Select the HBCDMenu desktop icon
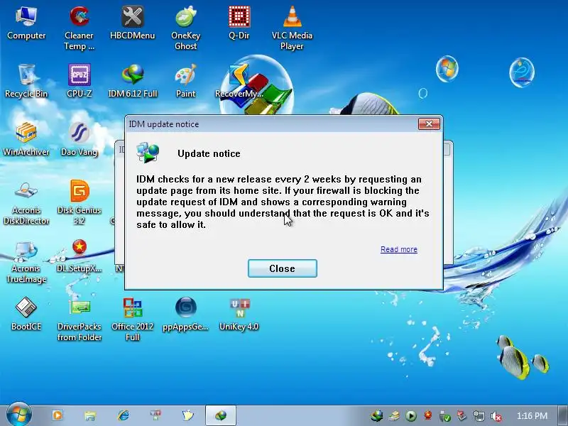The width and height of the screenshot is (568, 426). 132,23
